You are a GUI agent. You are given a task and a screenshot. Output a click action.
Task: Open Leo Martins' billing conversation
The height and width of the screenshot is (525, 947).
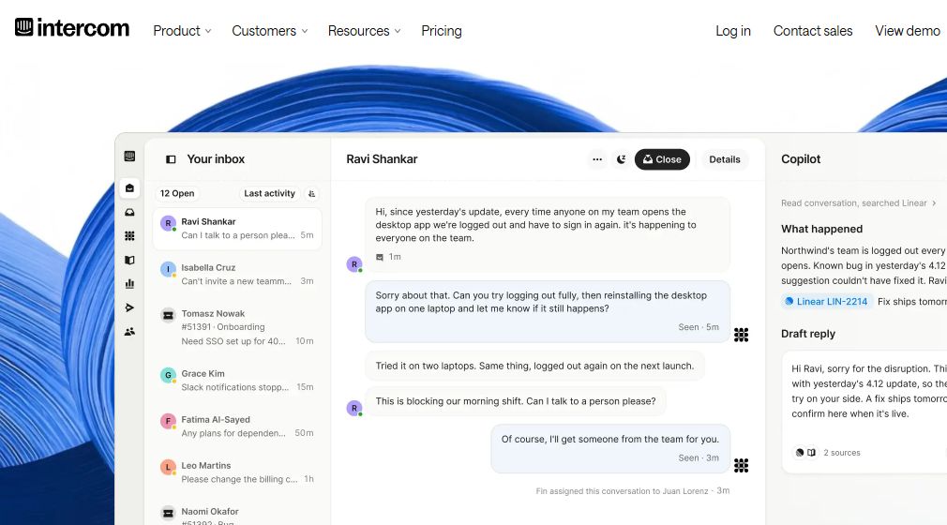coord(237,472)
